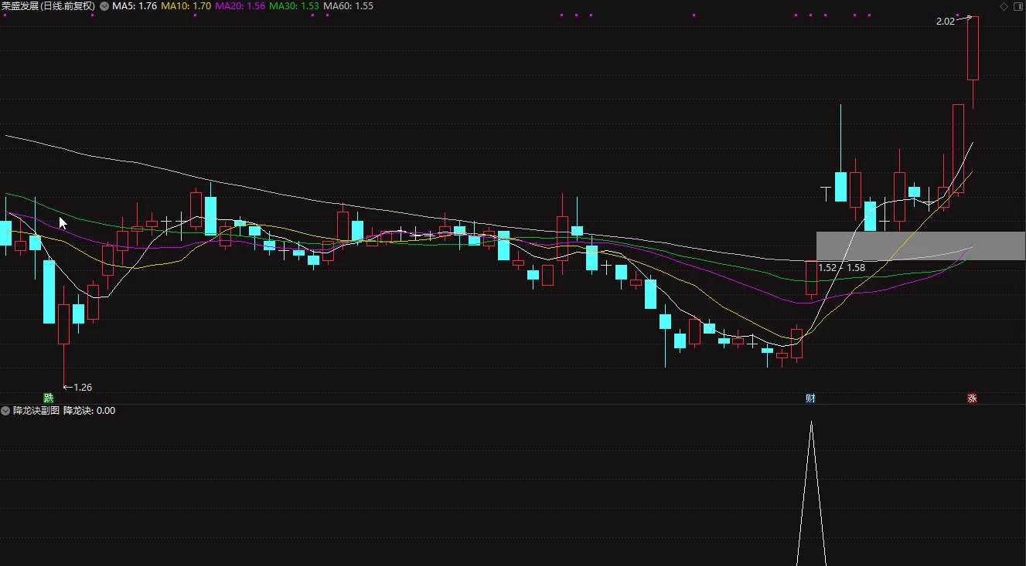Image resolution: width=1026 pixels, height=566 pixels.
Task: Click the diamond icon at top right
Action: tap(1004, 6)
